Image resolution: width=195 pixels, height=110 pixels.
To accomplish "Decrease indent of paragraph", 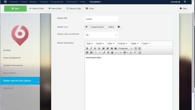I will pyautogui.click(x=87, y=53).
